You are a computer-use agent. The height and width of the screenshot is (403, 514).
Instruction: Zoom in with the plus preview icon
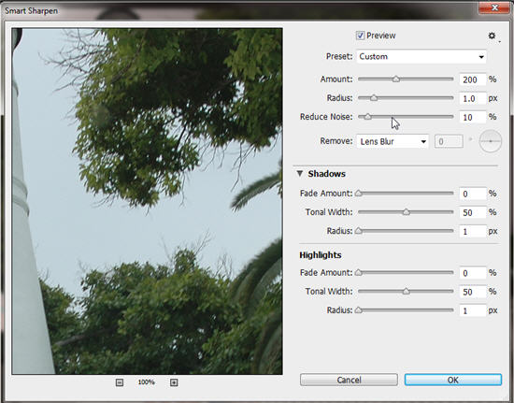coord(174,382)
